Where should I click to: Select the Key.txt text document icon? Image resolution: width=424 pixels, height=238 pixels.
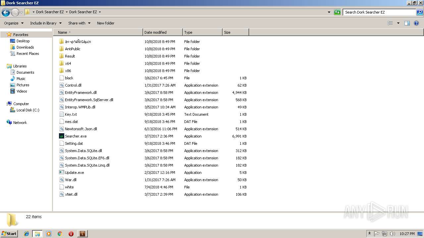[61, 114]
